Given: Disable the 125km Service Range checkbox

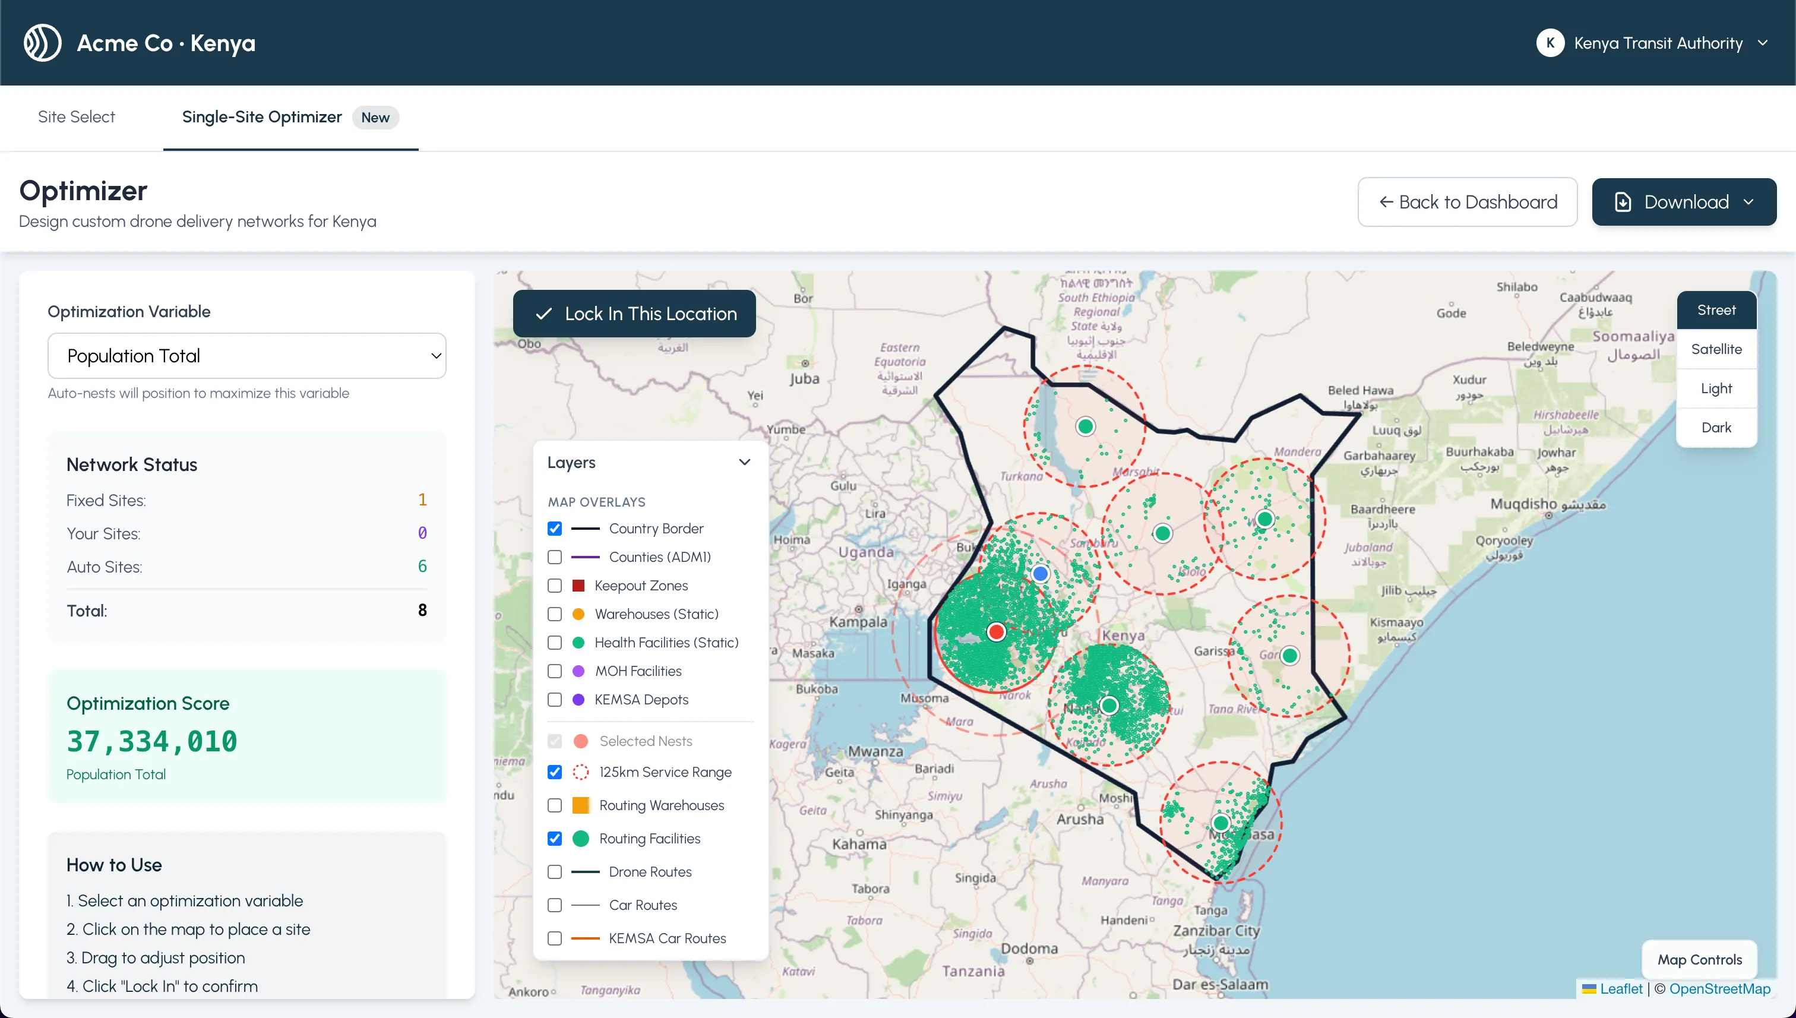Looking at the screenshot, I should tap(554, 772).
